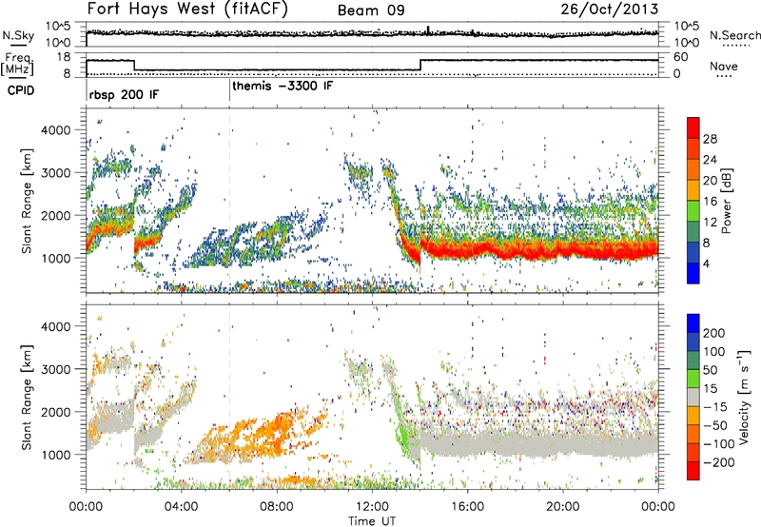Viewport: 761px width, 527px height.
Task: Click the '04:00' time axis tick label
Action: click(182, 507)
